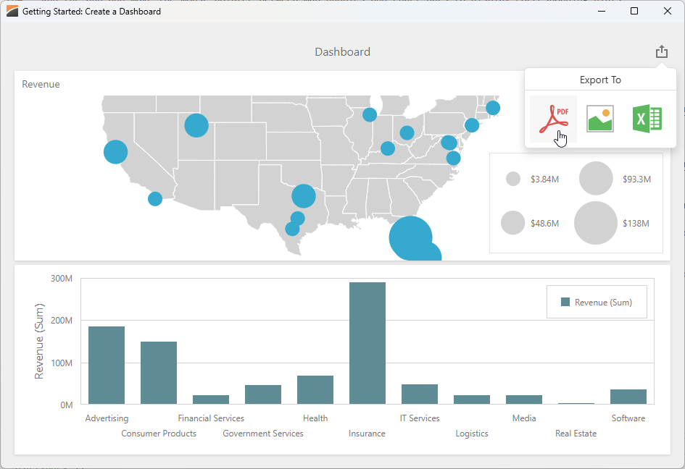Image resolution: width=685 pixels, height=469 pixels.
Task: Export the dashboard to Excel
Action: tap(647, 118)
